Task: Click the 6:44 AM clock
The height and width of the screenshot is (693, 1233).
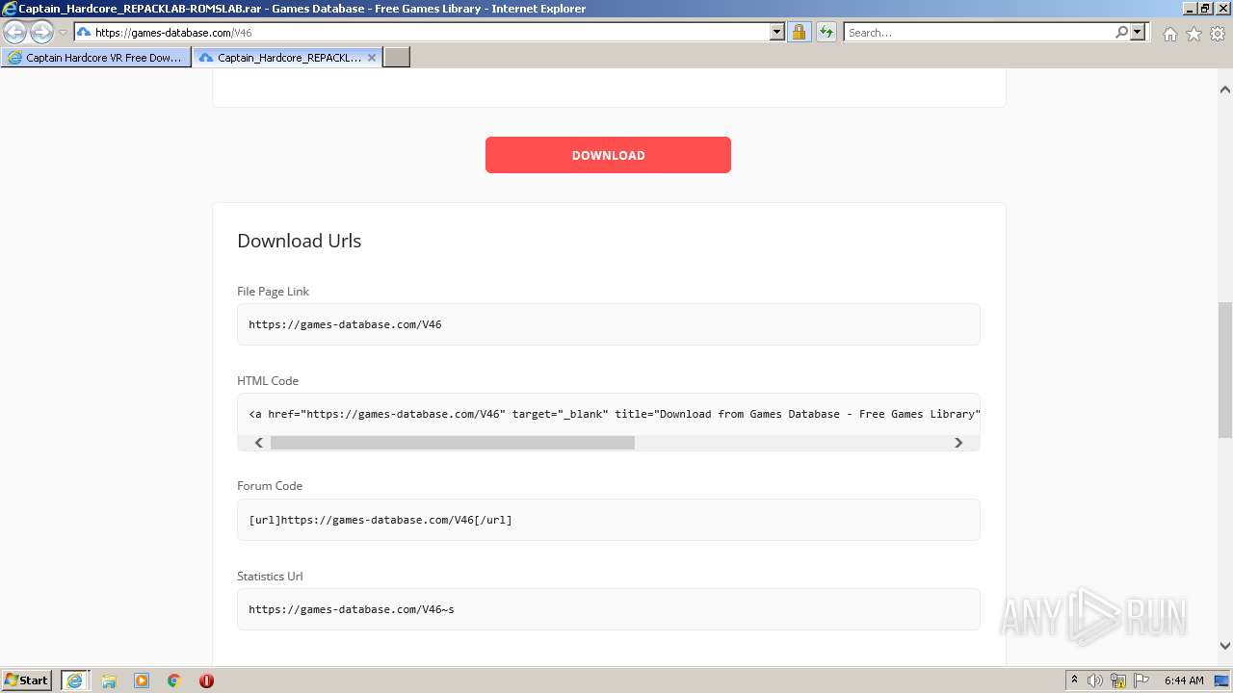Action: pos(1183,680)
